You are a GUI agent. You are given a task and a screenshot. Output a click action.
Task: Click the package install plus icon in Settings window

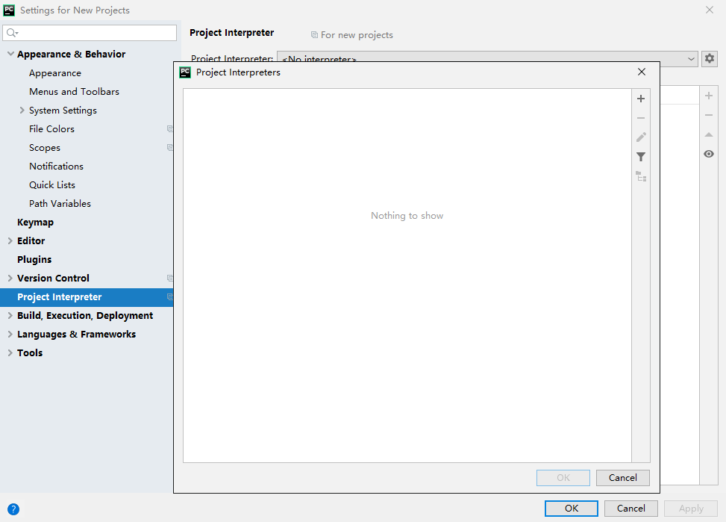tap(708, 96)
